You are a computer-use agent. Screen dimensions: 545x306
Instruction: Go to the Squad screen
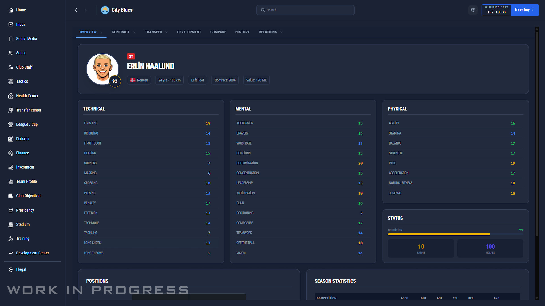[x=21, y=53]
